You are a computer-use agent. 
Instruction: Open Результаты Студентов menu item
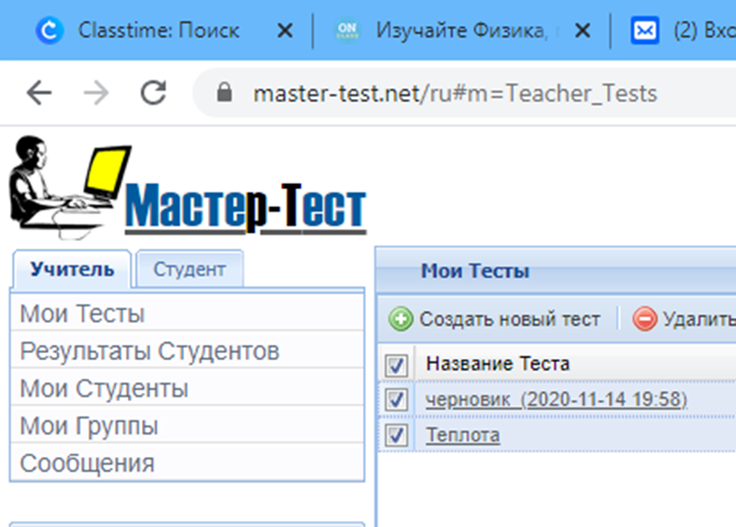[x=187, y=351]
